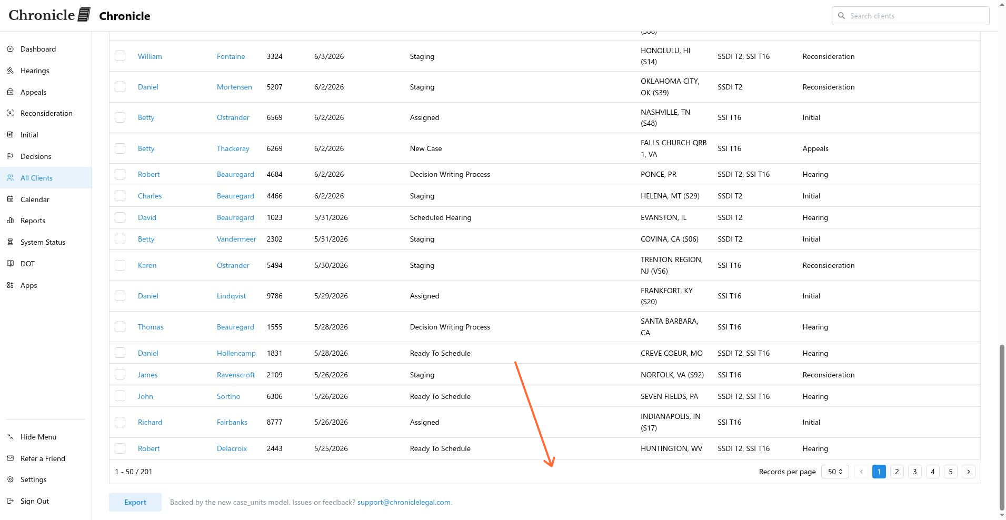Click the System Status icon

coord(11,242)
